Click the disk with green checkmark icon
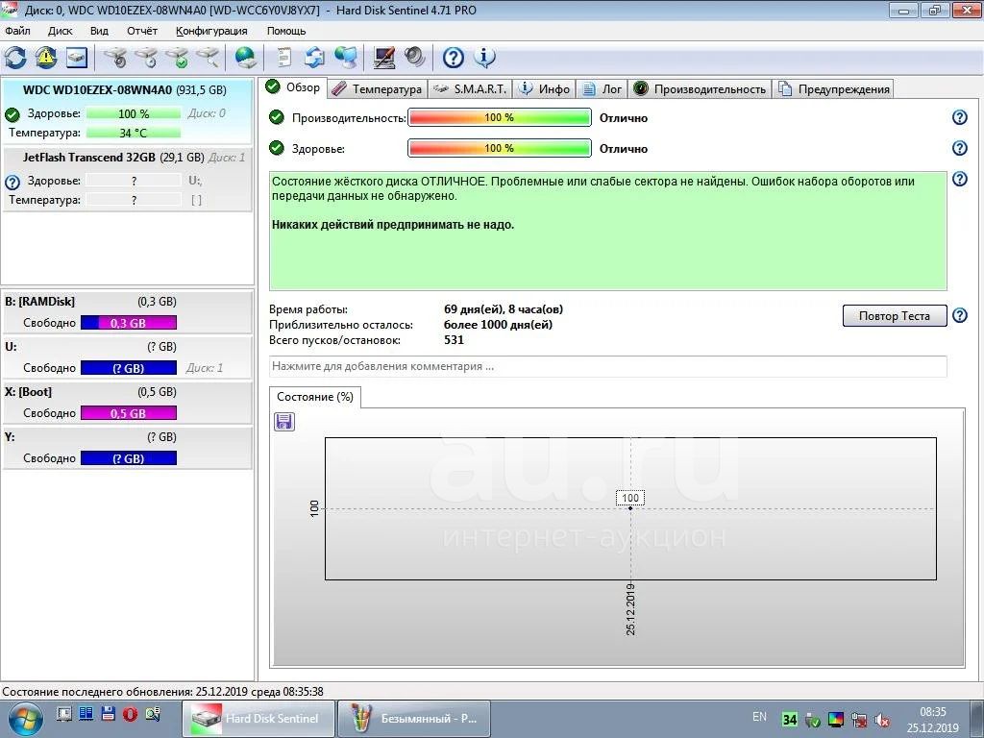This screenshot has height=738, width=984. pyautogui.click(x=178, y=58)
